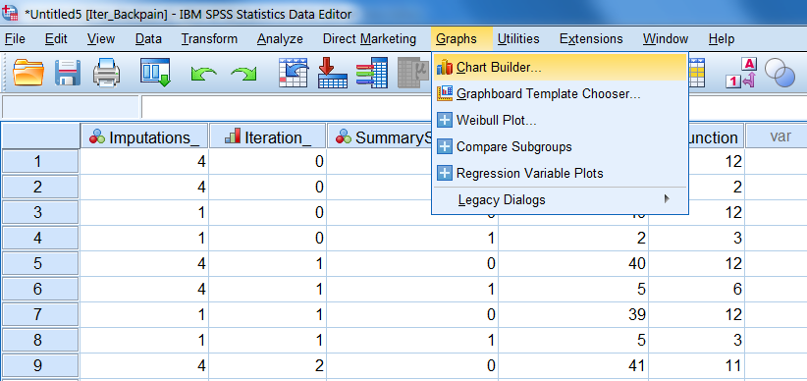Click the cell with value 41 in row 9
Viewport: 807px width, 381px height.
click(x=573, y=365)
